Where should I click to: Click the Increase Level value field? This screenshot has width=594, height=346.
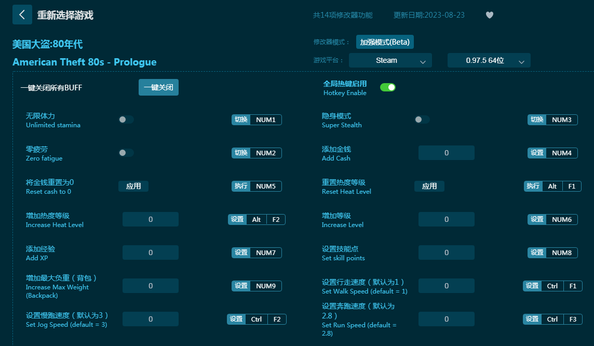click(446, 219)
